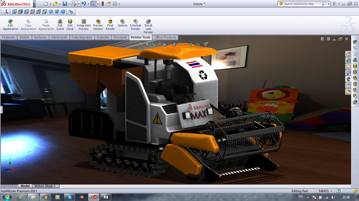Click the Appearances color ball task pane tab
Viewport: 359px width, 201px height.
(x=348, y=79)
